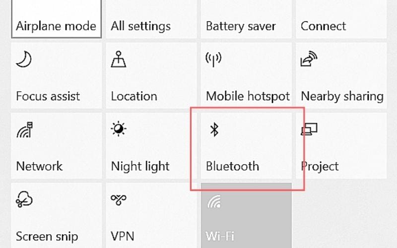This screenshot has width=397, height=248.
Task: Click the Network signal icon
Action: [24, 130]
